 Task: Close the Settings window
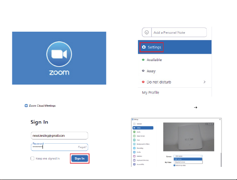click(220, 119)
